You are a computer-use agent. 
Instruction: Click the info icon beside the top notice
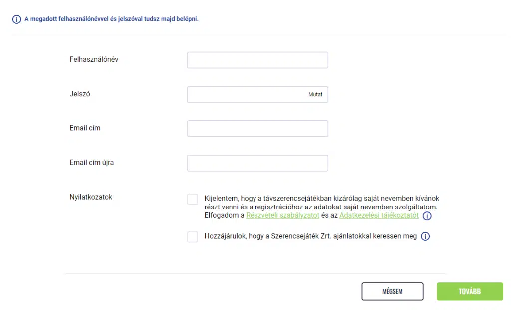[17, 19]
